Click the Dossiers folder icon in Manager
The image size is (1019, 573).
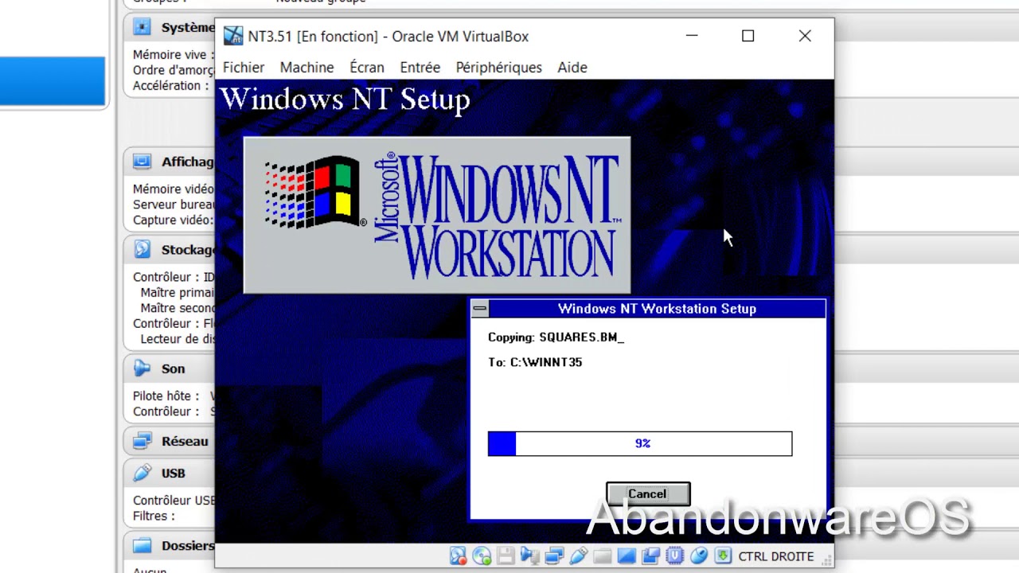point(142,545)
